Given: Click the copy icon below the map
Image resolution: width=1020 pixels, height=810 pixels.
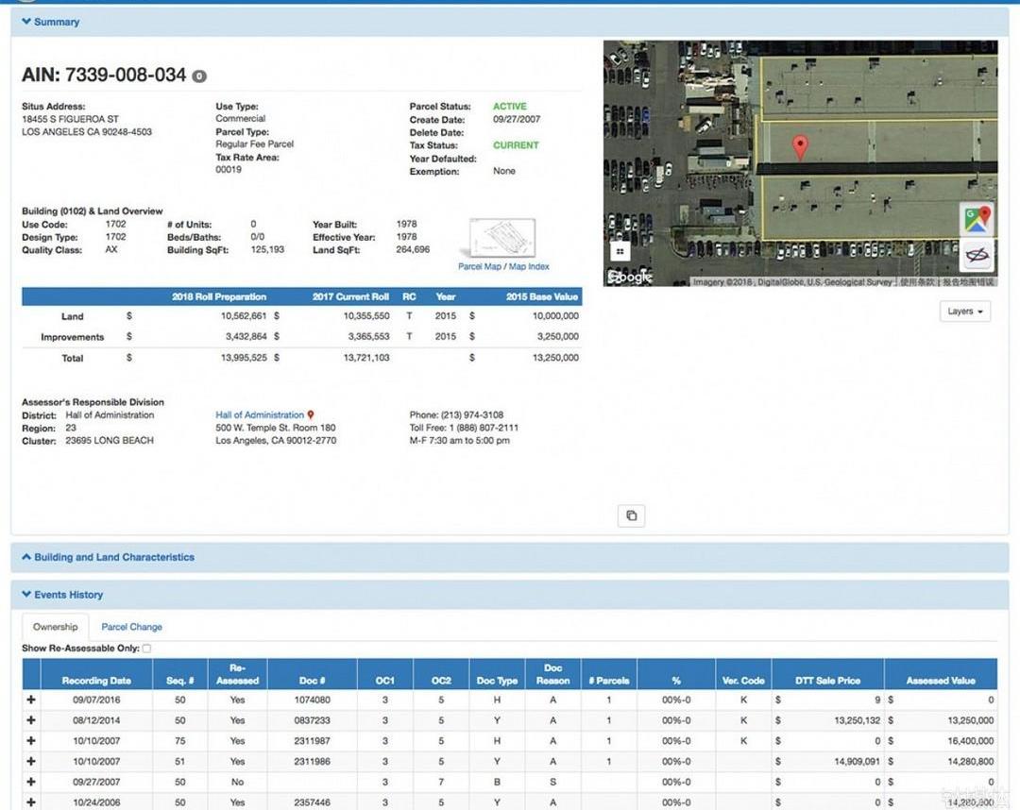Looking at the screenshot, I should [x=631, y=515].
